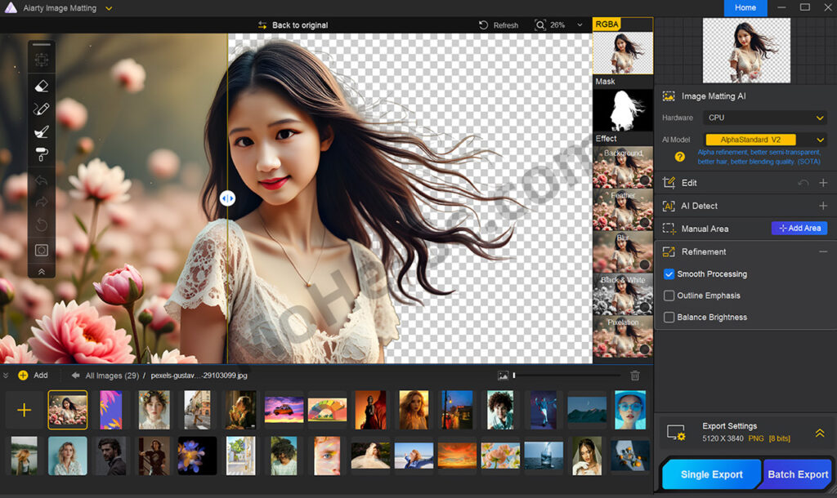Select the Eraser tool in the left toolbar
The image size is (837, 498).
(39, 86)
